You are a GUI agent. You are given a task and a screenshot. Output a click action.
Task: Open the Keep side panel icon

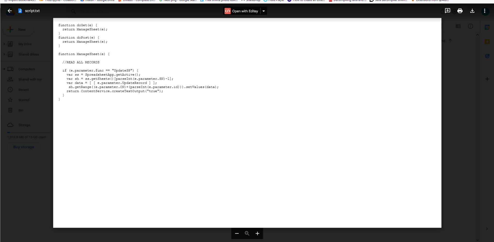[x=487, y=41]
